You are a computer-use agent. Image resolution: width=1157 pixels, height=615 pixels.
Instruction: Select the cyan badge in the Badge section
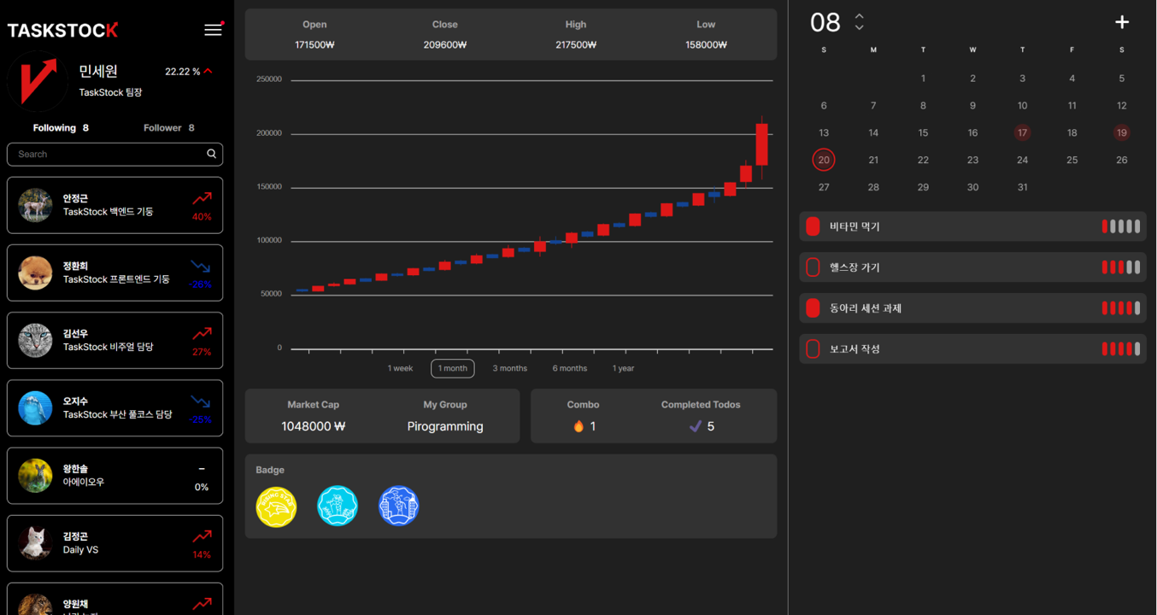pyautogui.click(x=337, y=506)
